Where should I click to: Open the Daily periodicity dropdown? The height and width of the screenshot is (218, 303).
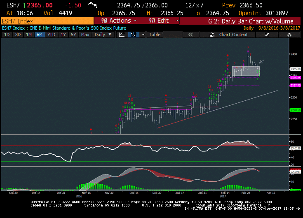103,35
